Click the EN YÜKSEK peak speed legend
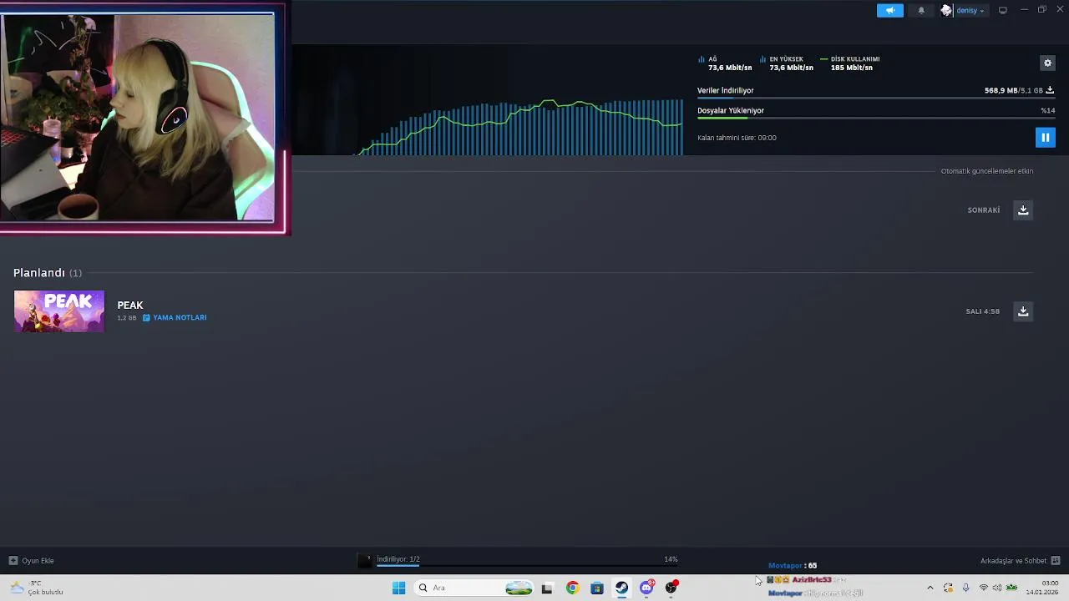 (787, 63)
